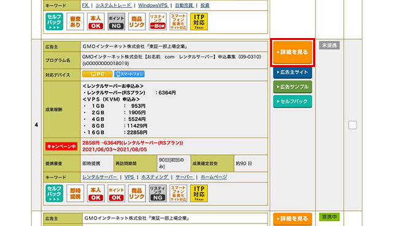Follow the ホームページ keyword link
This screenshot has height=226, width=393.
coord(214,177)
